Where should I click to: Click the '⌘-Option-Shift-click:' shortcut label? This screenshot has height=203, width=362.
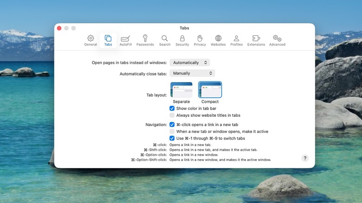pos(149,159)
